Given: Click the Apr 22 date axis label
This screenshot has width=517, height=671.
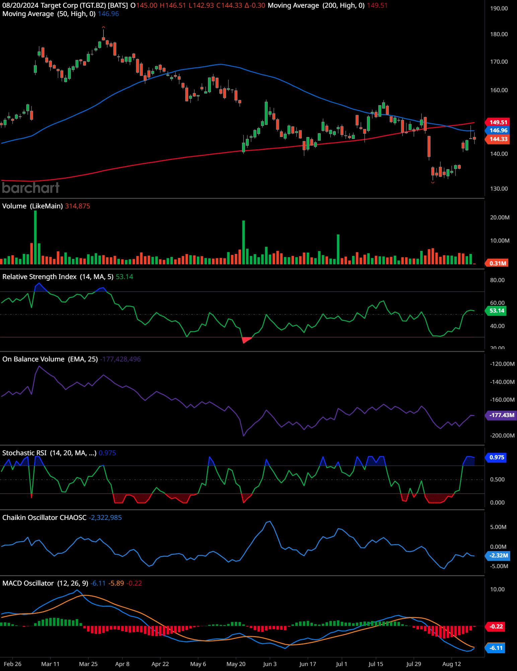Looking at the screenshot, I should coord(160,664).
